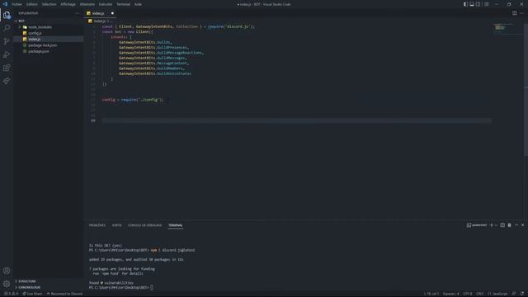The image size is (528, 297).
Task: Create new terminal with plus icon
Action: 492,225
